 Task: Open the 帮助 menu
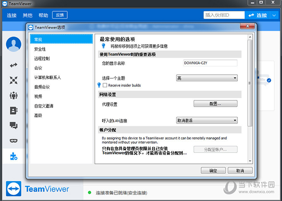click(43, 15)
